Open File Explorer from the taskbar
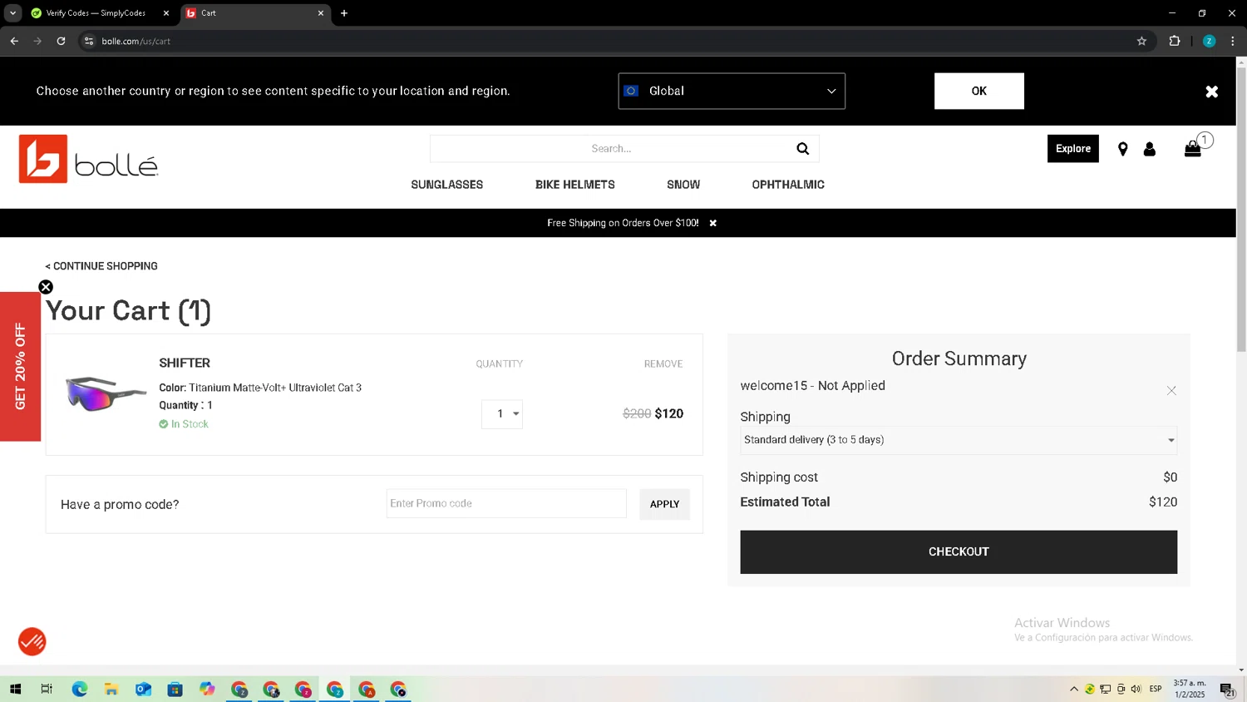Screen dimensions: 1247x702 [x=111, y=689]
